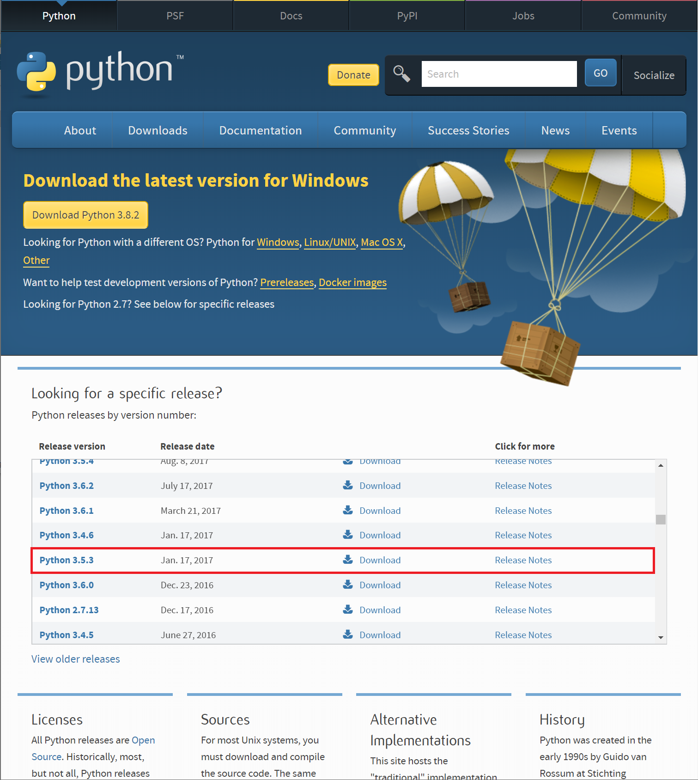Open the Python 3.6.1 version link
698x780 pixels.
pyautogui.click(x=67, y=511)
